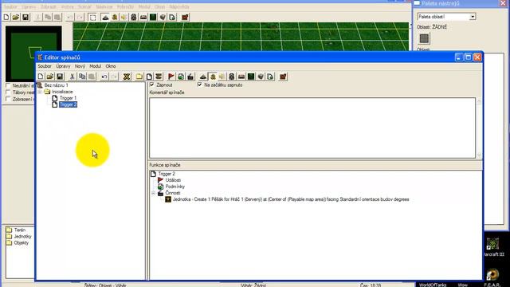
Task: Open Jednotky folder in main window
Action: tap(22, 237)
